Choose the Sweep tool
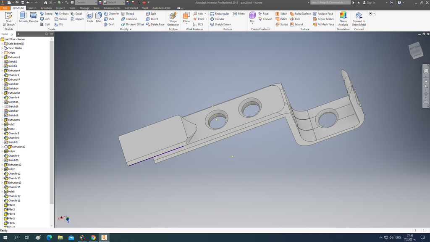 pyautogui.click(x=46, y=13)
